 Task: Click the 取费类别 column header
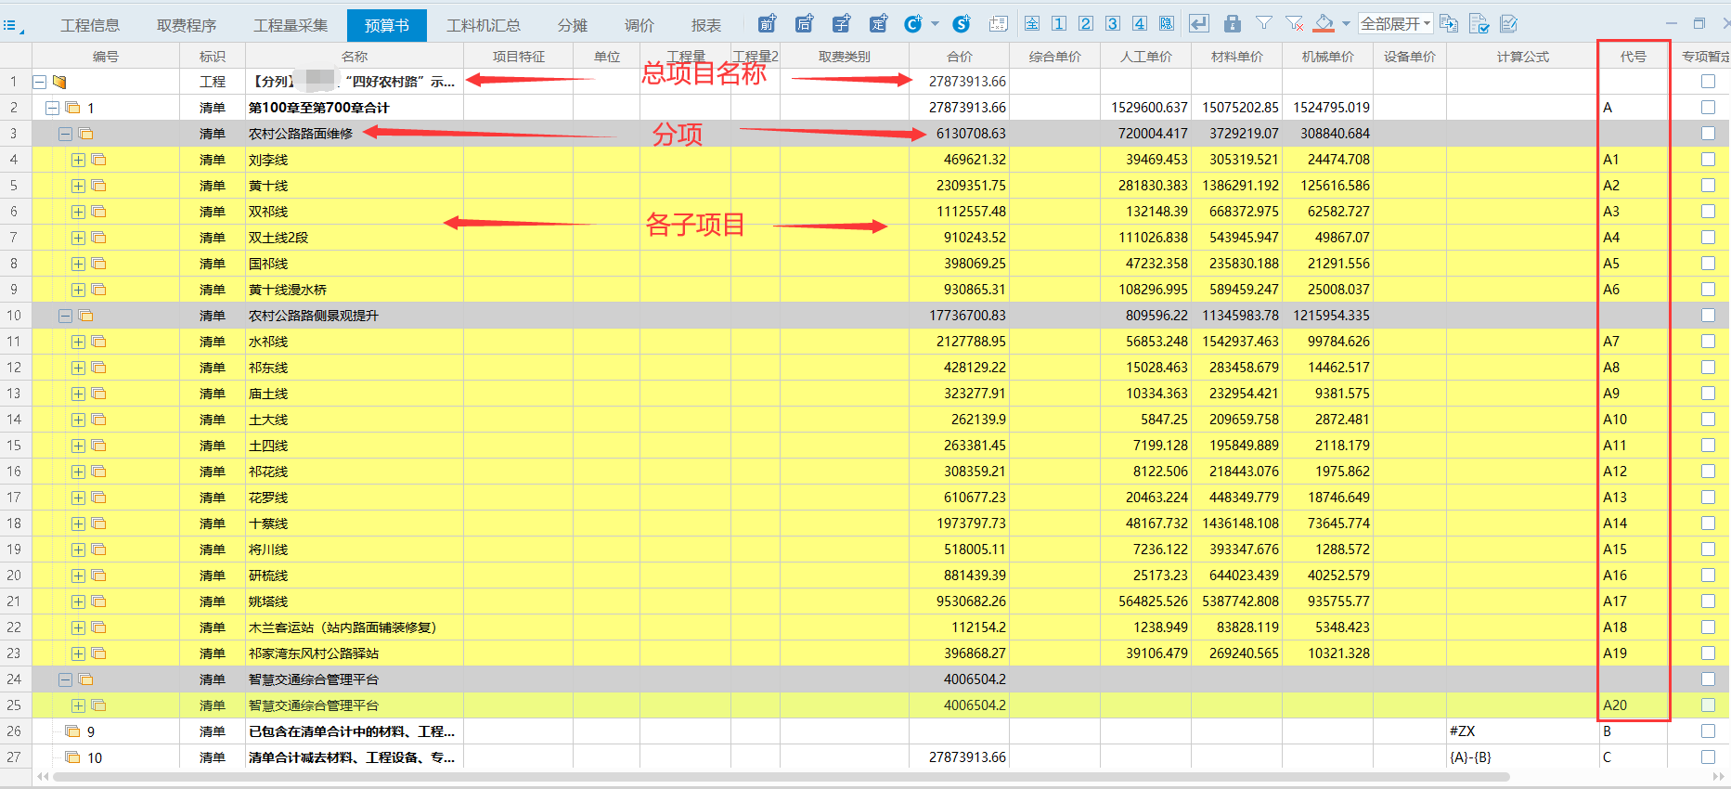click(x=845, y=57)
